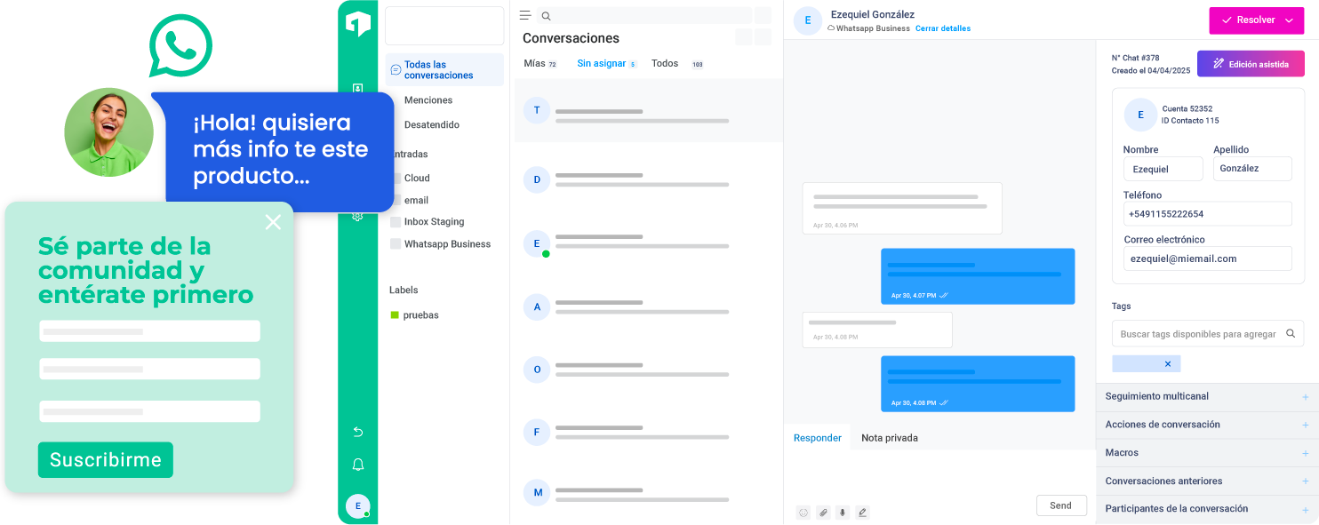
Task: Click the signature pen icon in reply box
Action: [x=862, y=513]
